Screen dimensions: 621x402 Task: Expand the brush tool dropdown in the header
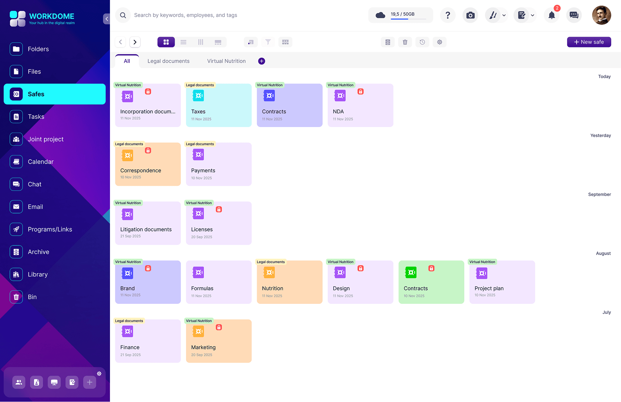pos(504,15)
